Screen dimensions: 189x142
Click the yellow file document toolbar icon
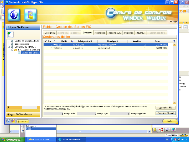coord(30,14)
